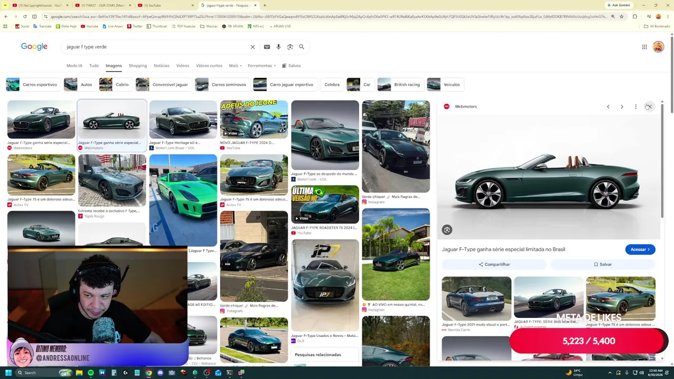Open Discord from the taskbar
Image resolution: width=674 pixels, height=379 pixels.
pos(160,373)
